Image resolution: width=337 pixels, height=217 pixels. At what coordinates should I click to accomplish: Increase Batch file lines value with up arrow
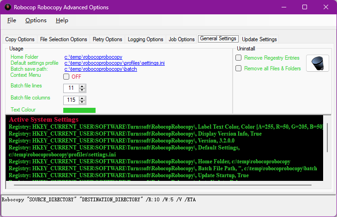[82, 86]
